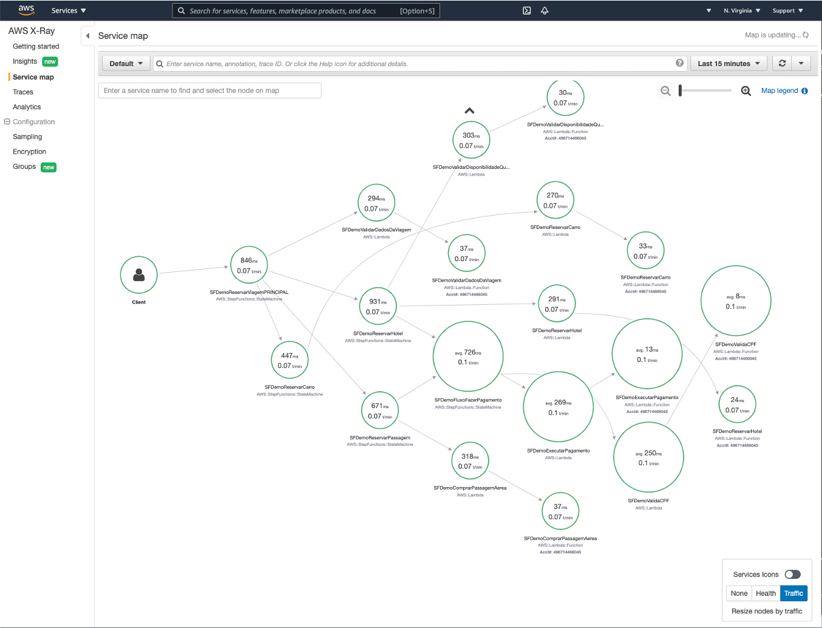Open Getting started in sidebar
Screen dimensions: 822x628
click(36, 46)
